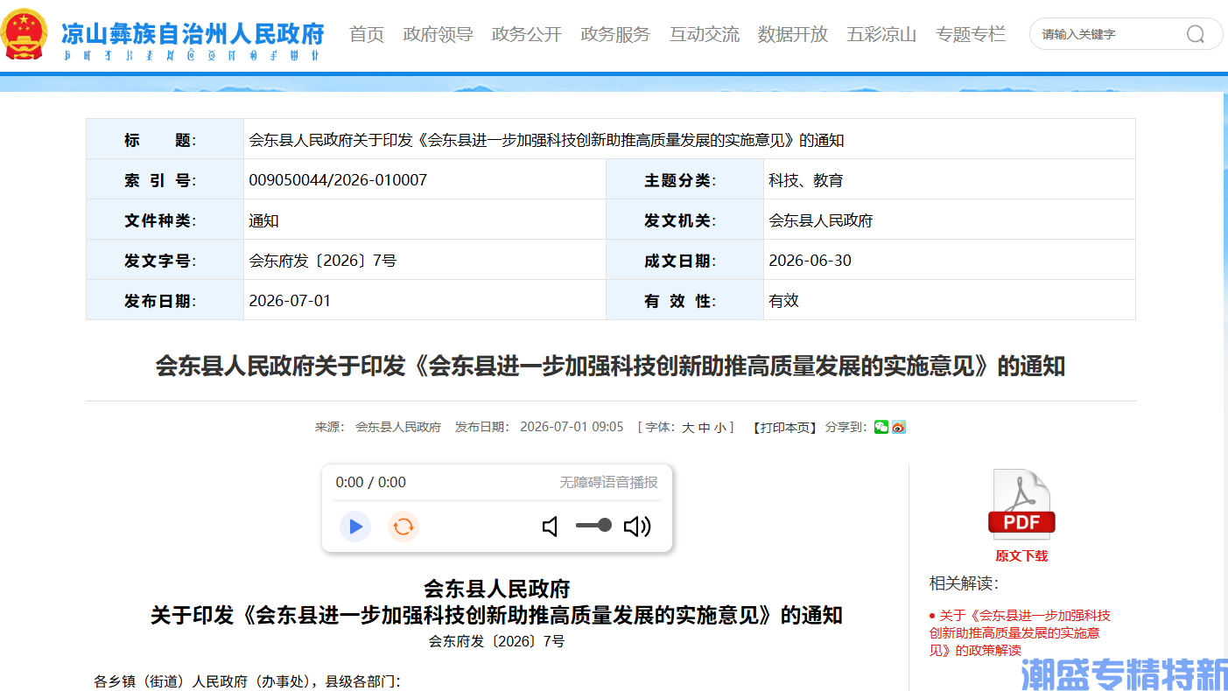Open the 专题专栏 menu
Viewport: 1228px width, 691px height.
pyautogui.click(x=971, y=34)
